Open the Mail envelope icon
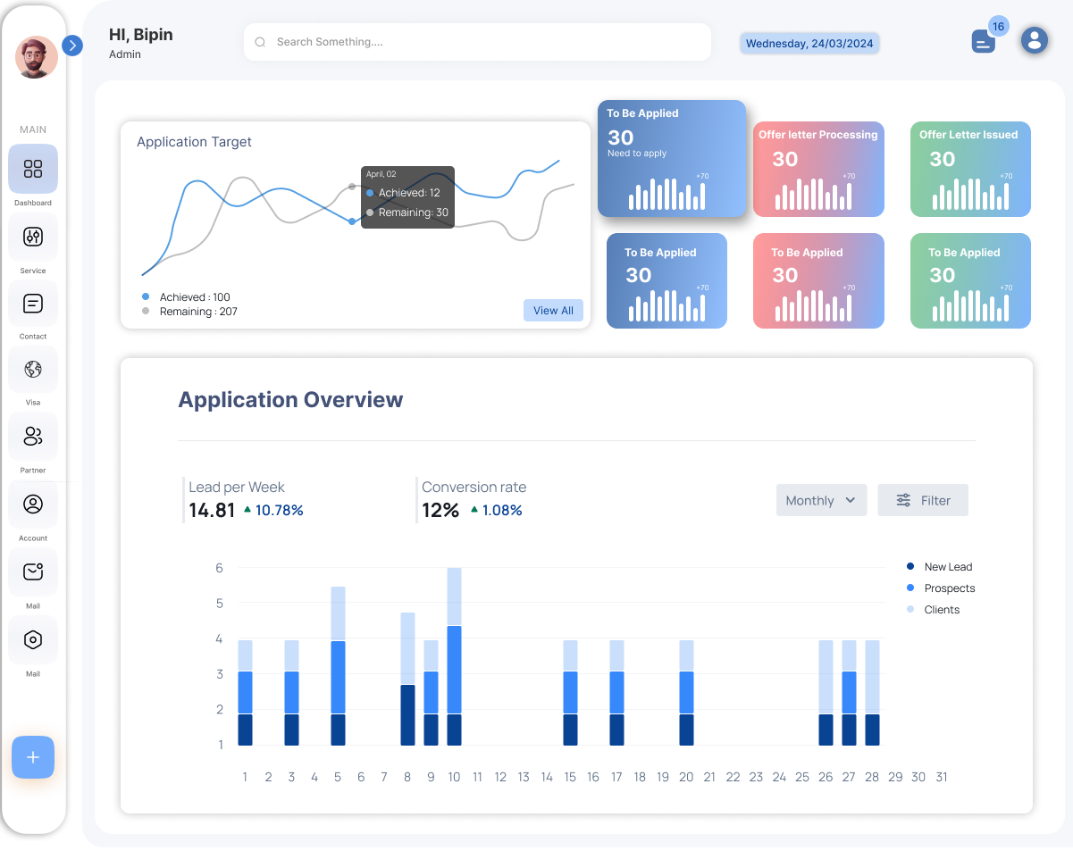This screenshot has width=1073, height=859. coord(33,572)
